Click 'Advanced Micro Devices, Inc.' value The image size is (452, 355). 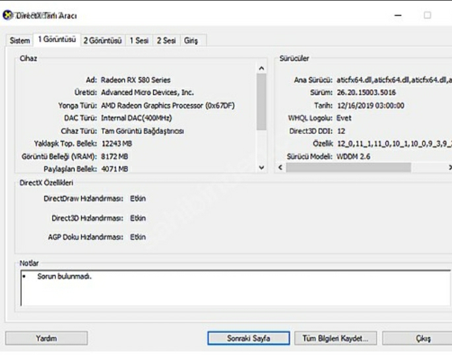147,92
